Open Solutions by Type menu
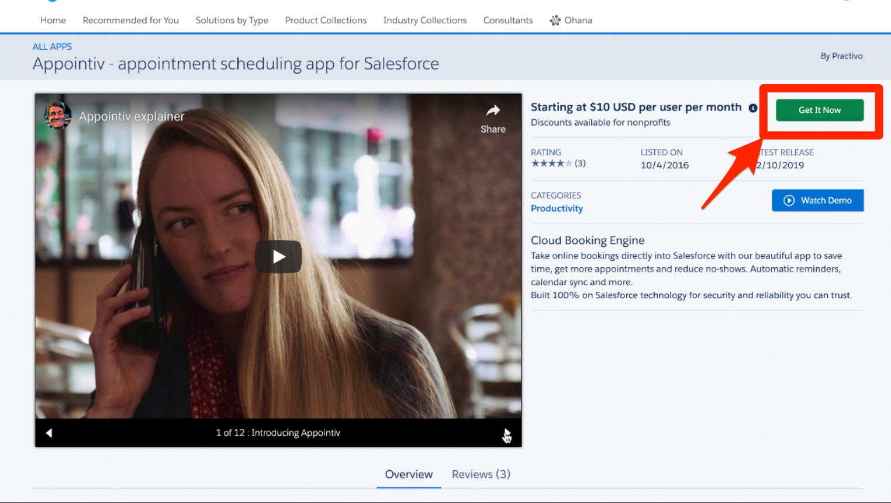The height and width of the screenshot is (503, 891). click(232, 20)
